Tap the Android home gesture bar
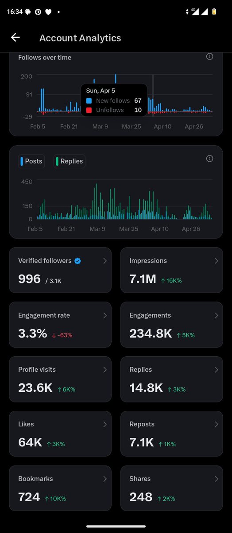232x533 pixels. click(116, 526)
